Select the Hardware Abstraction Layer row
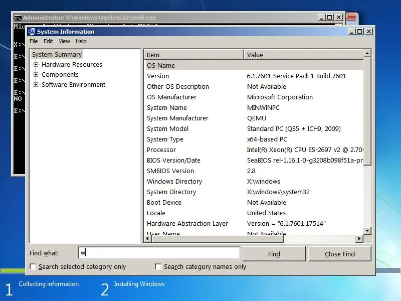 (254, 223)
